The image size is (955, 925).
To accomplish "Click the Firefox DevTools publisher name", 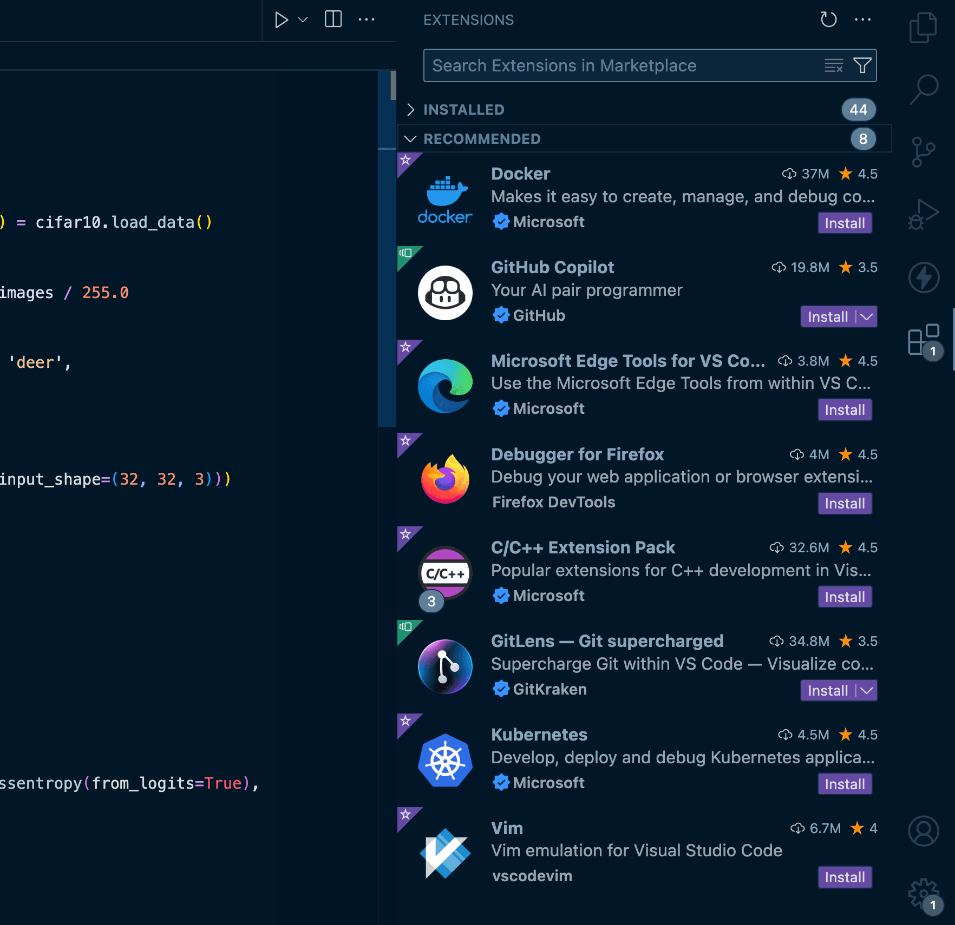I will (553, 502).
